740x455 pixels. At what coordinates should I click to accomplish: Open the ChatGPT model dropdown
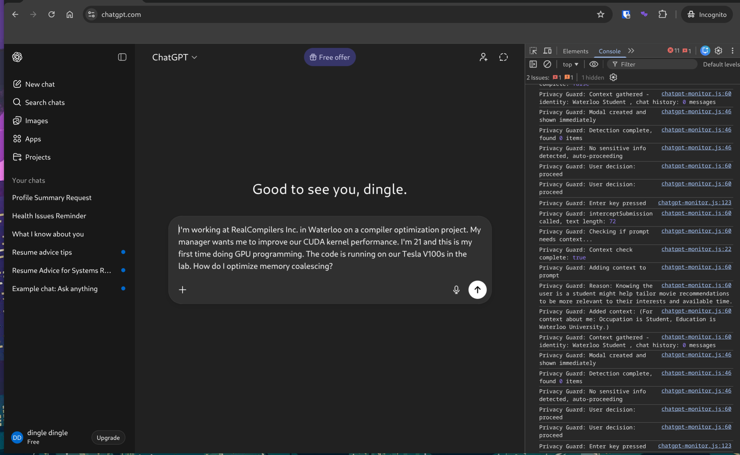tap(174, 57)
